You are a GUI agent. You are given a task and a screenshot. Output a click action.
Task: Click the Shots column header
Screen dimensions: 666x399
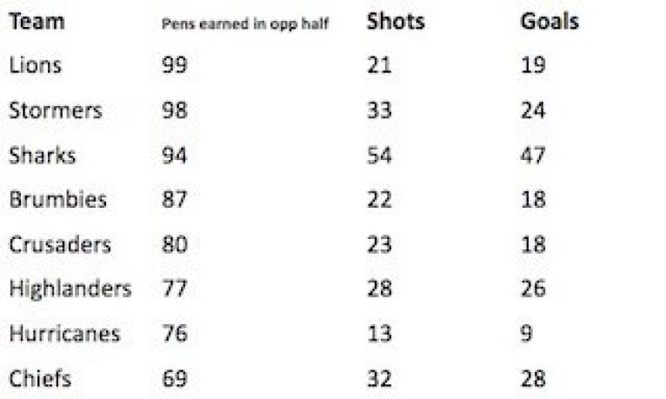click(396, 22)
